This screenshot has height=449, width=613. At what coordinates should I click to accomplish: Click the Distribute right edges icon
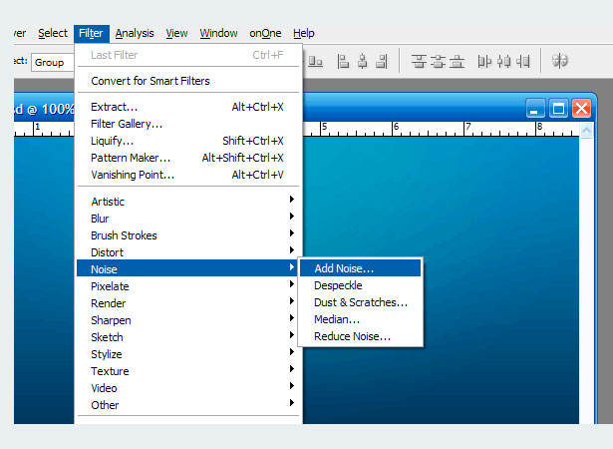[x=522, y=62]
